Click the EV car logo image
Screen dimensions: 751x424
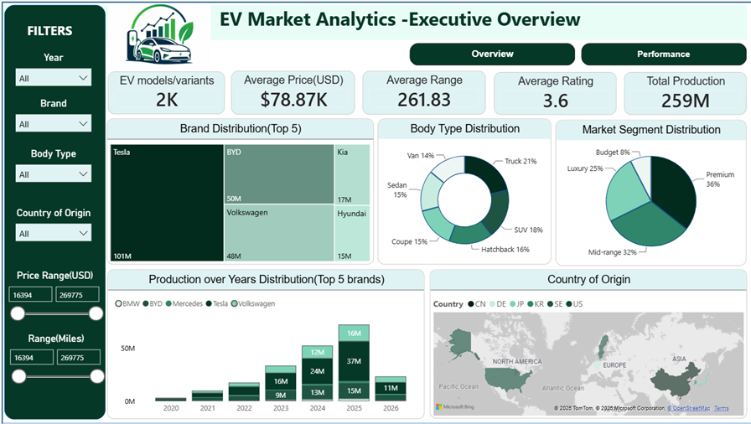click(159, 34)
